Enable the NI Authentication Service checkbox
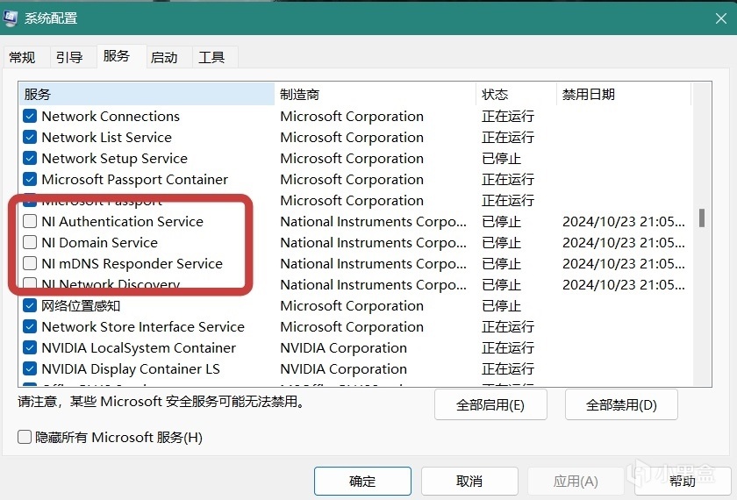The width and height of the screenshot is (737, 500). click(31, 222)
